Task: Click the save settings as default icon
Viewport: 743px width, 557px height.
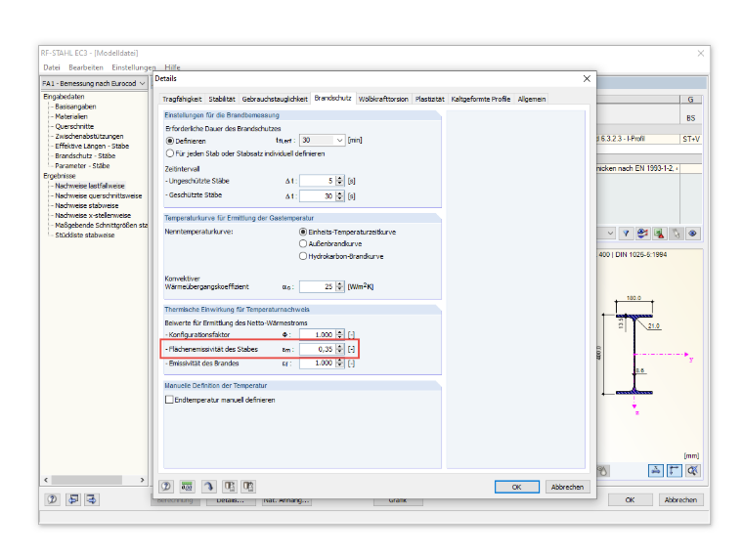Action: click(x=248, y=487)
